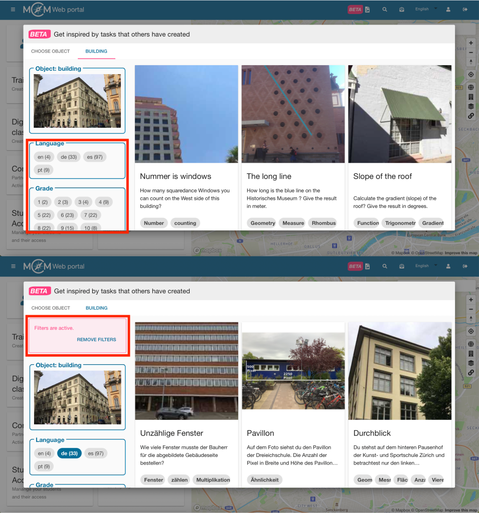Toggle grade 1 (2) filter chip
The width and height of the screenshot is (479, 513).
point(43,202)
